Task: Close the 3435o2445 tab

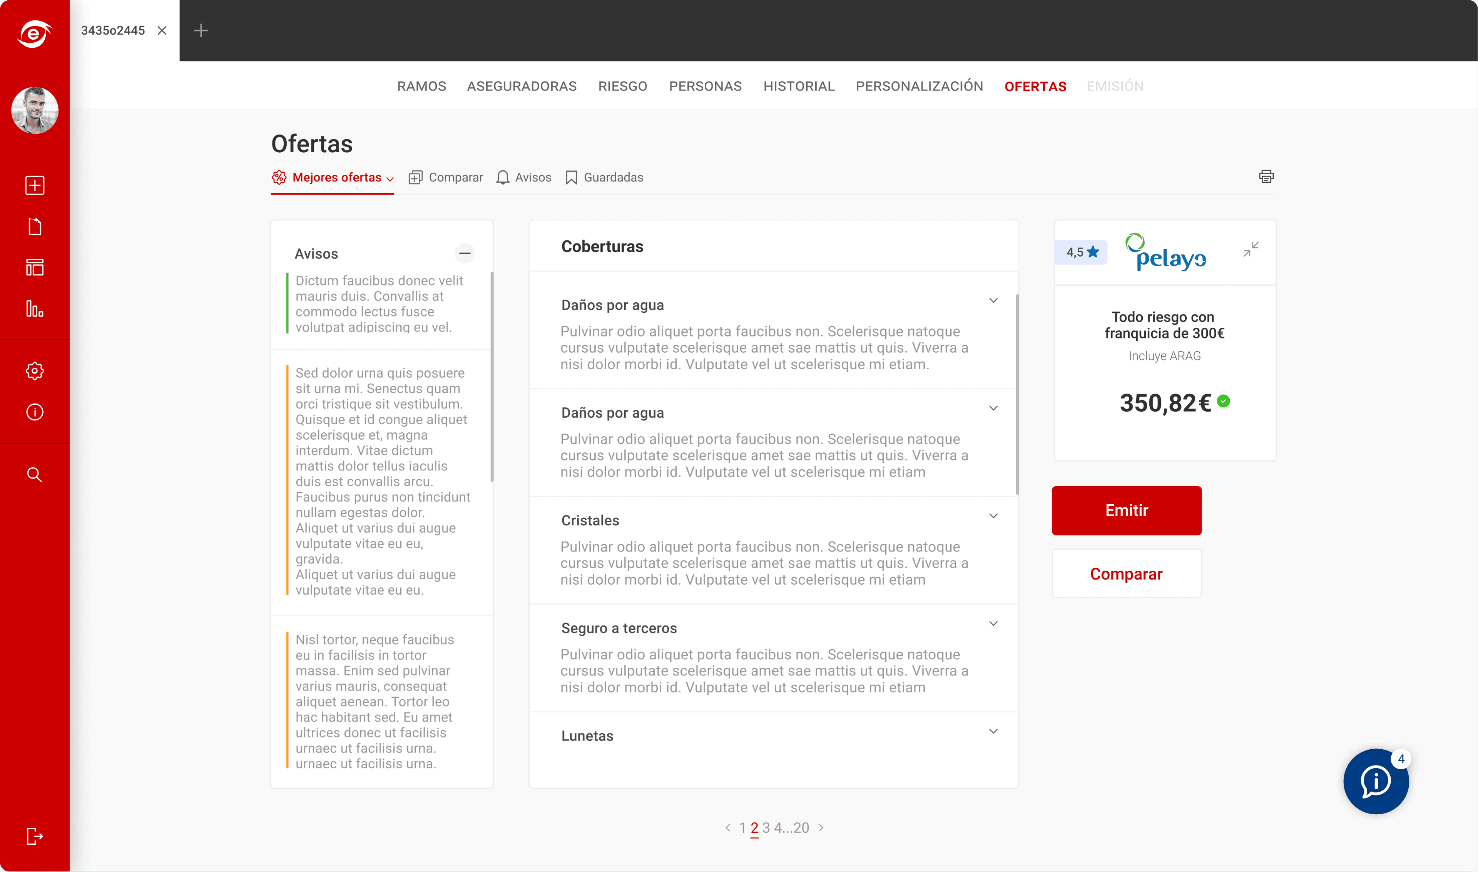Action: 162,30
